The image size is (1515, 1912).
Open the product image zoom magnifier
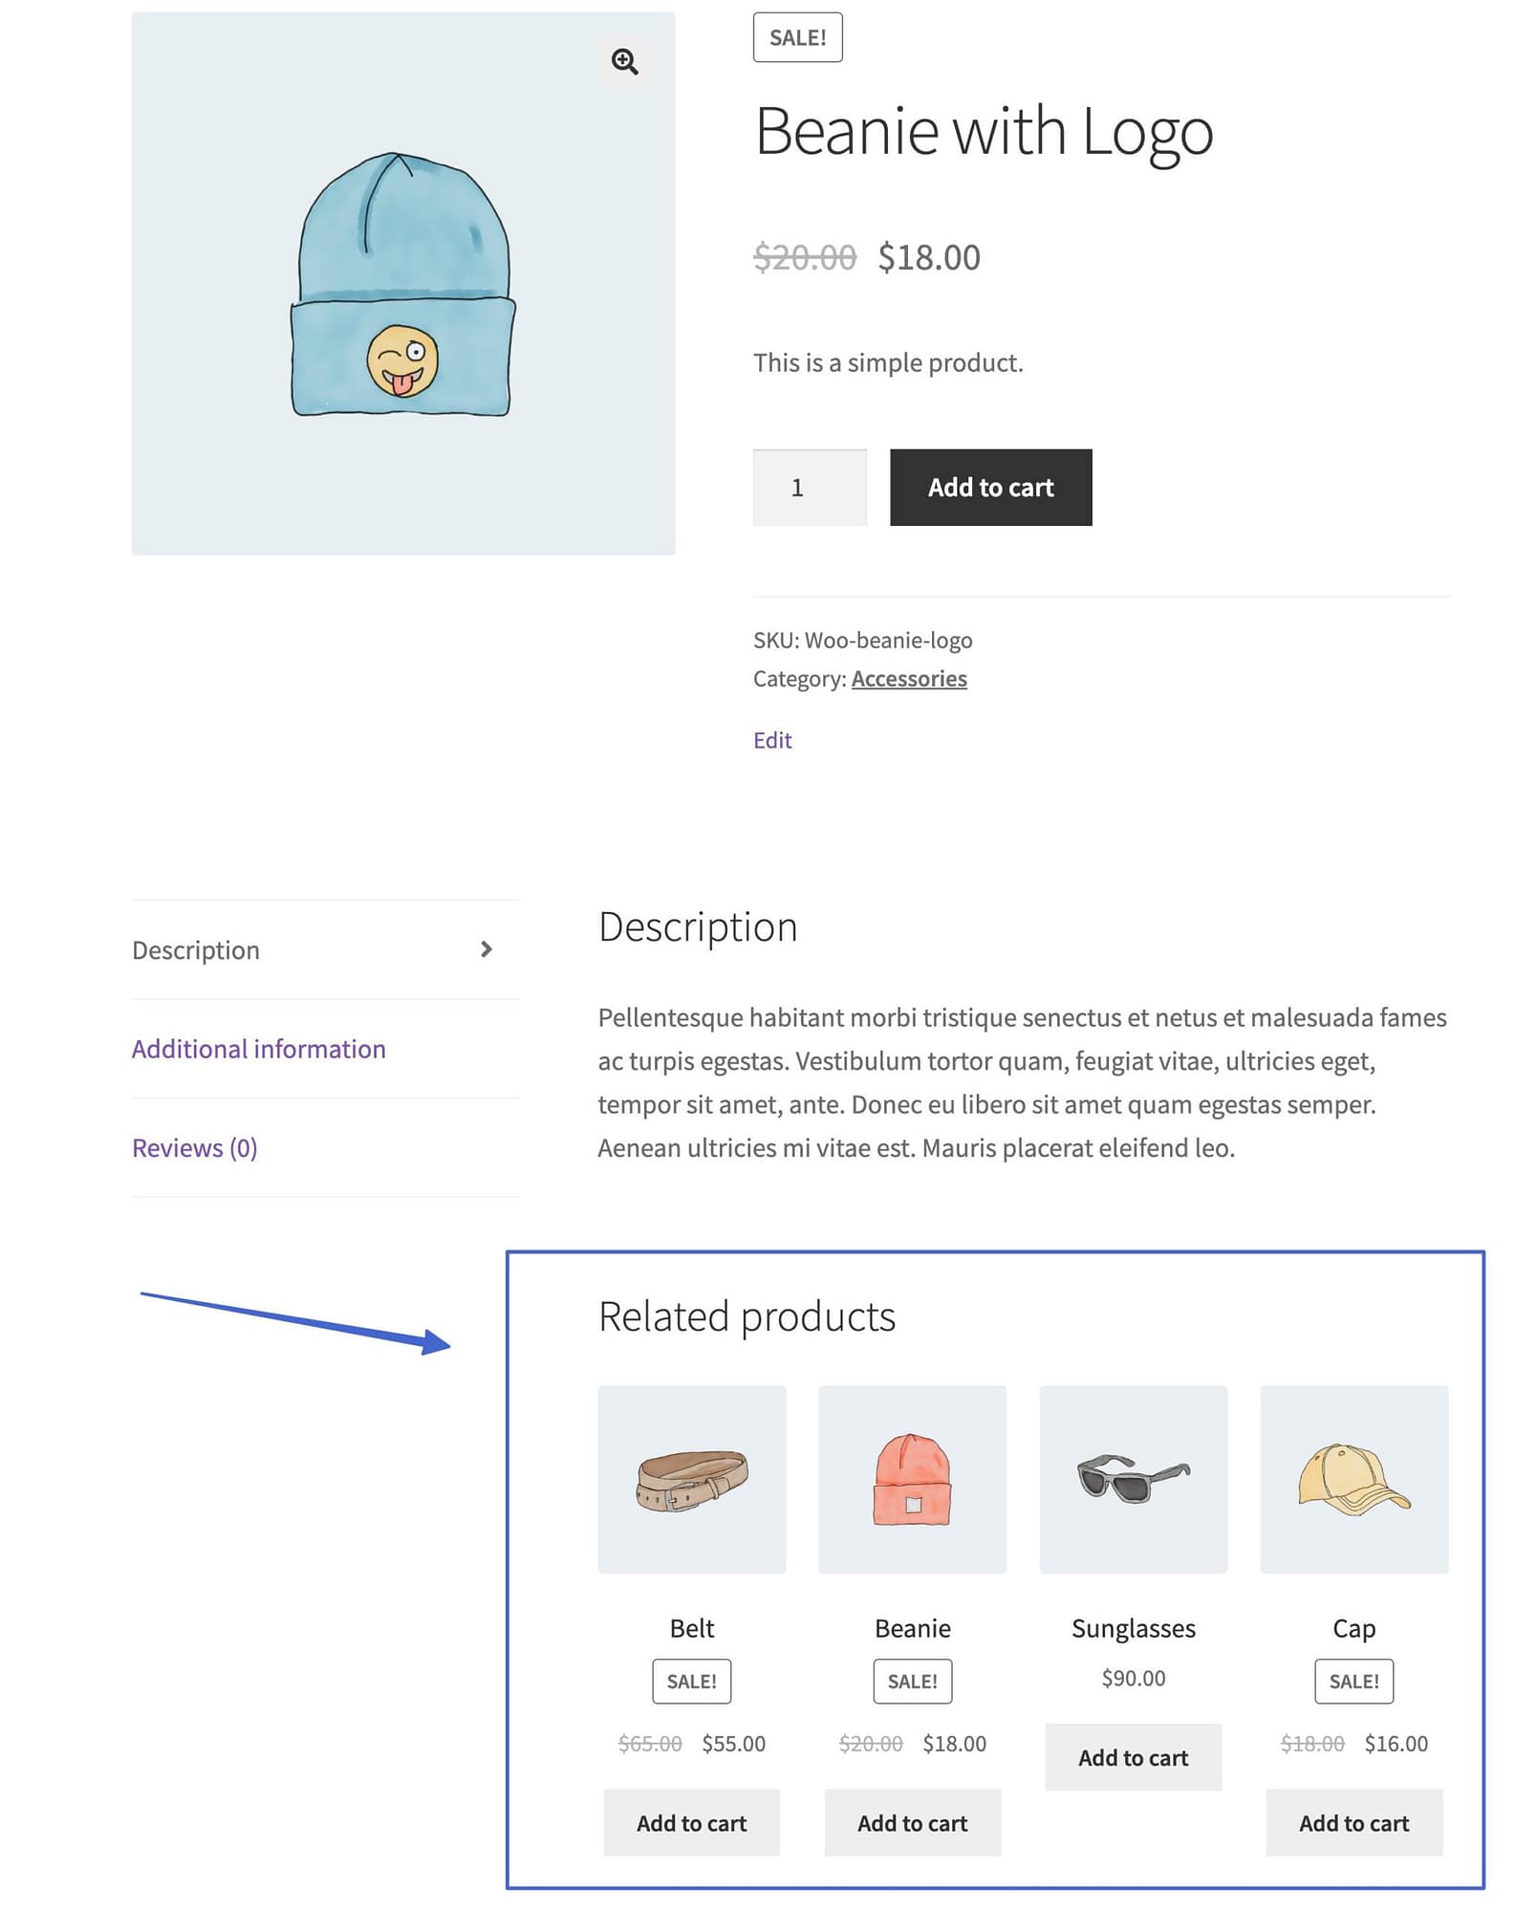click(x=627, y=60)
